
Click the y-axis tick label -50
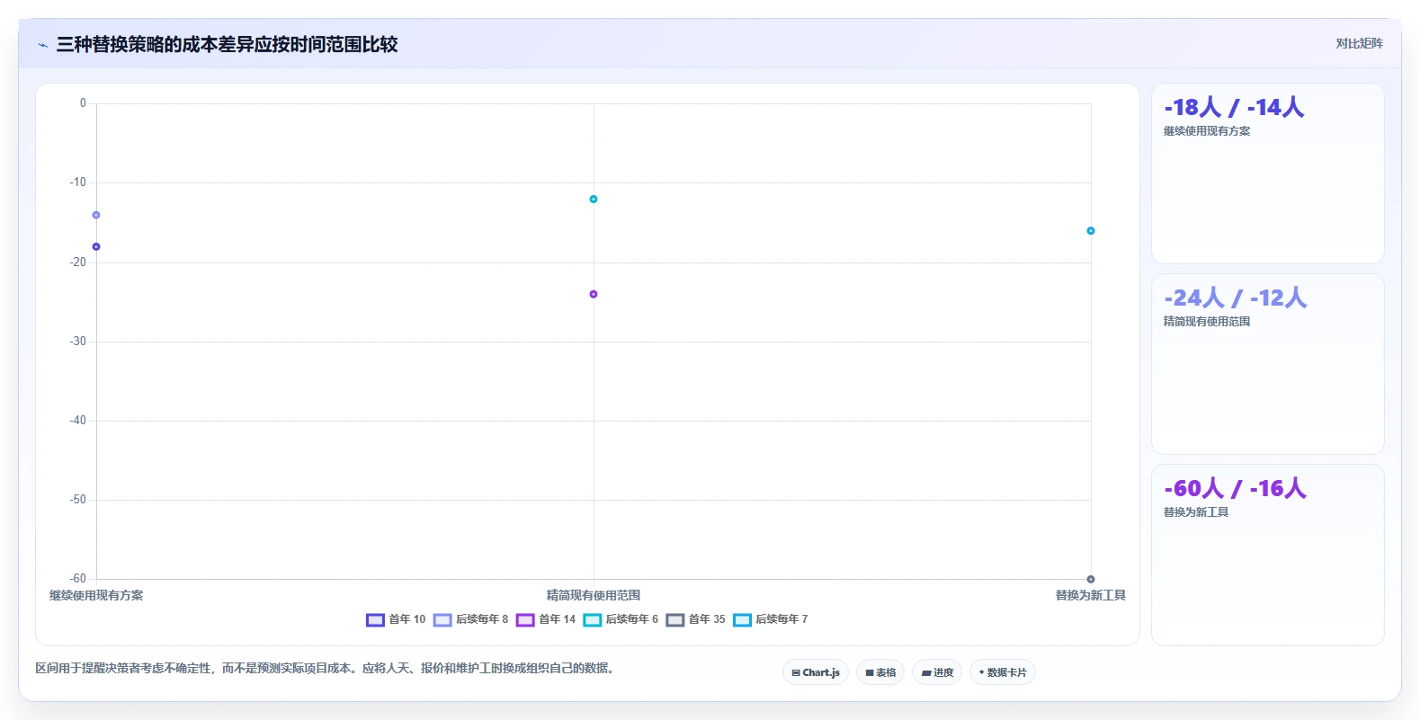78,500
